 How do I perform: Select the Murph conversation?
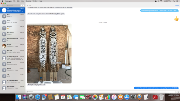[13, 46]
